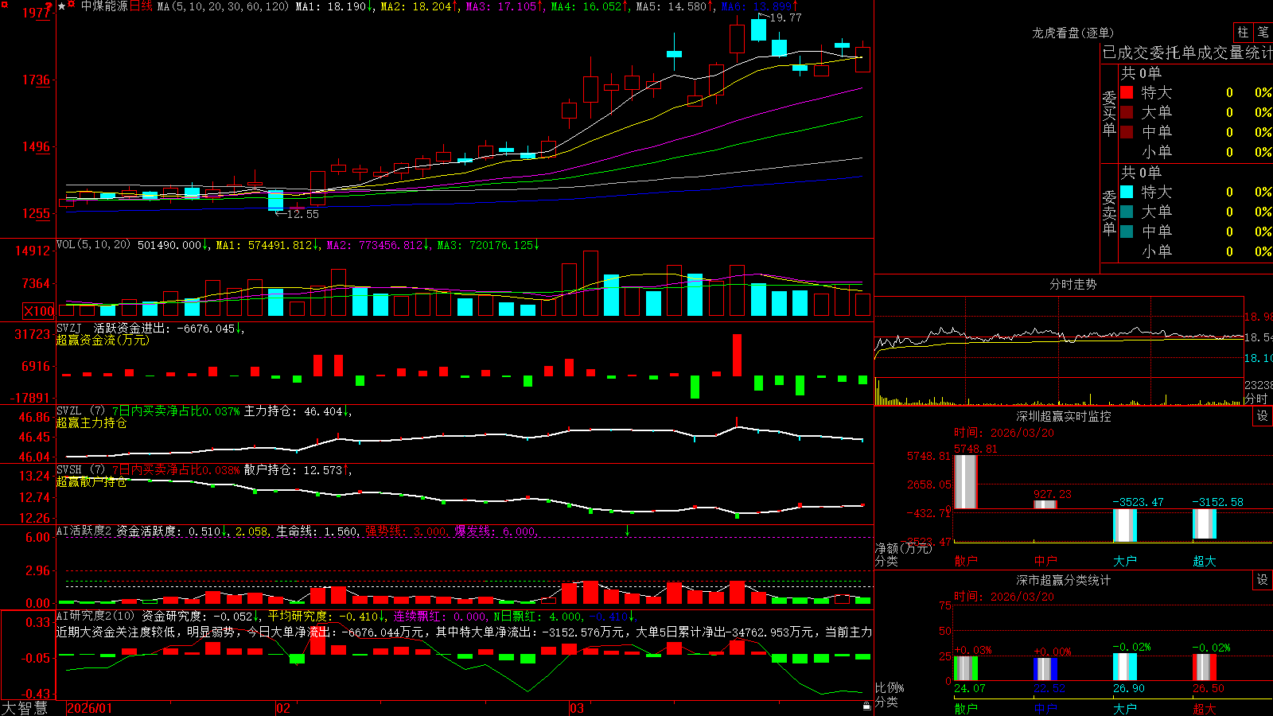The height and width of the screenshot is (716, 1273).
Task: Open settings 设 for 深圳超赢实时监控
Action: [x=1263, y=416]
